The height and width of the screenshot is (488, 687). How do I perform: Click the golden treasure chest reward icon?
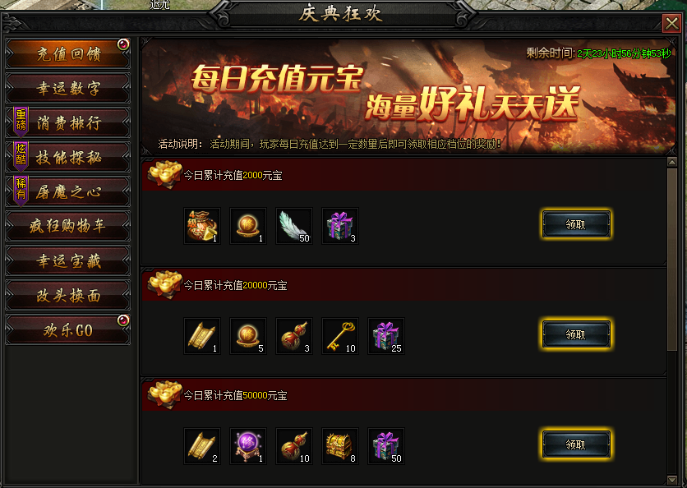[340, 446]
